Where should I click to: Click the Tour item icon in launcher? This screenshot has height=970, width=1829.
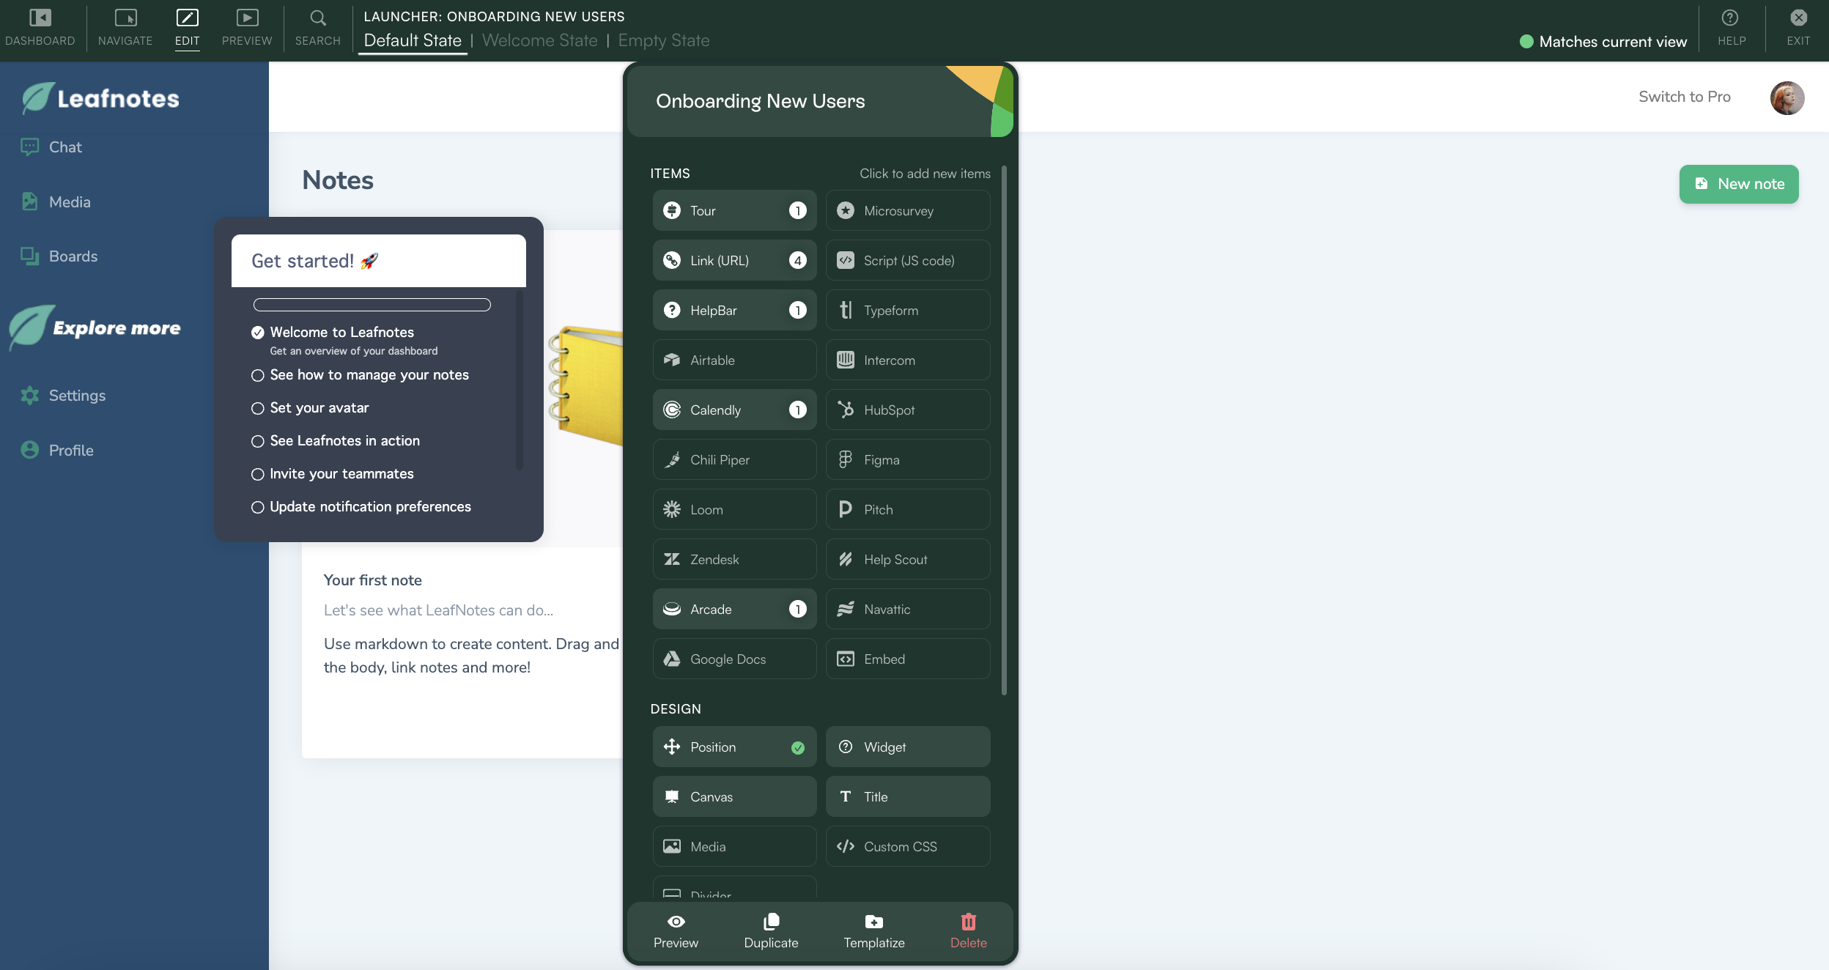coord(671,210)
